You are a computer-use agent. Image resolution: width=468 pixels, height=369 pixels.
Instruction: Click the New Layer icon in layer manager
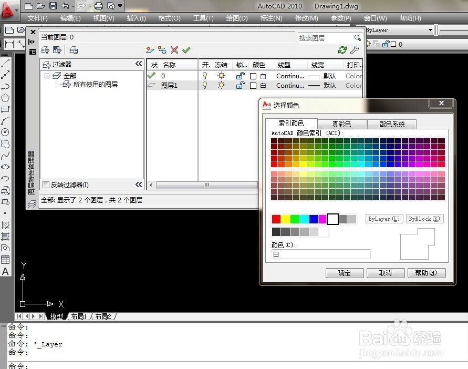click(x=150, y=50)
